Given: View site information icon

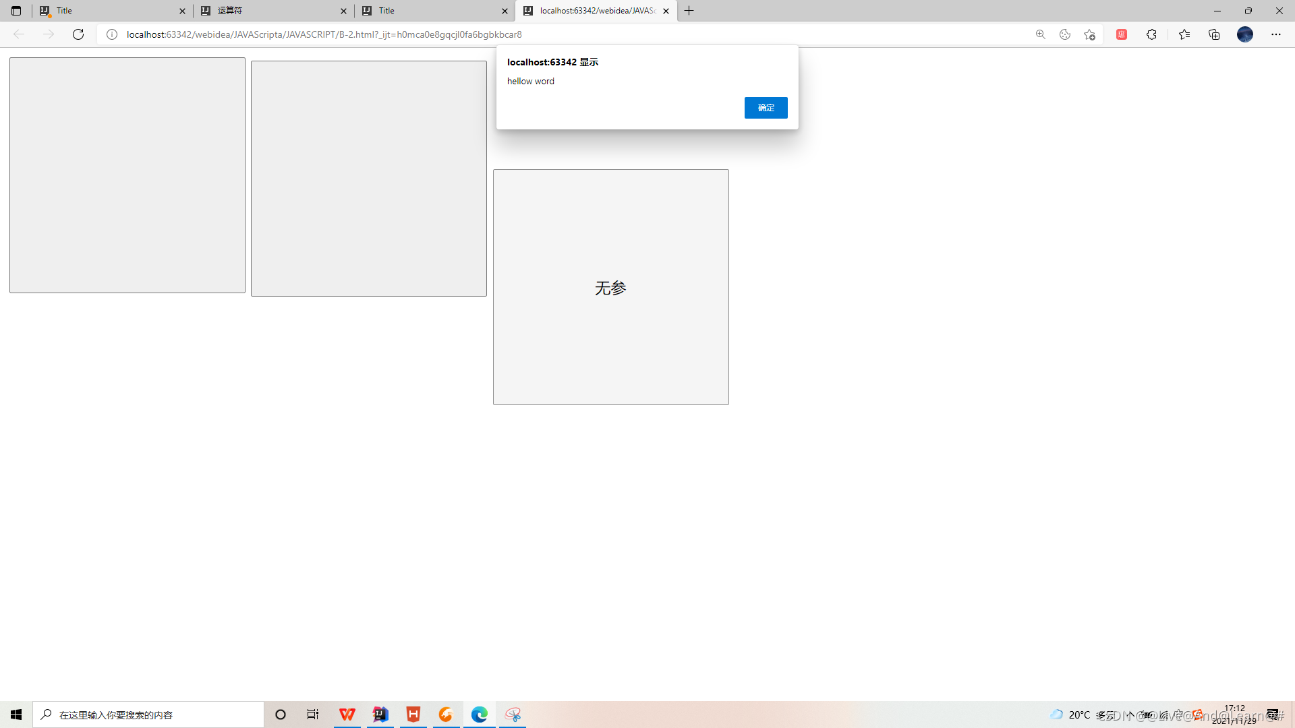Looking at the screenshot, I should click(x=112, y=34).
